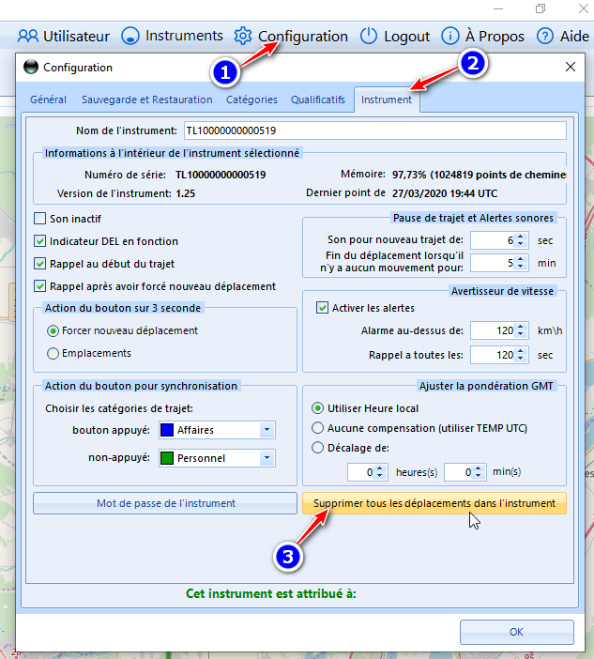The image size is (594, 659).
Task: Decrease Alarme au-dessus de speed value
Action: pos(521,334)
